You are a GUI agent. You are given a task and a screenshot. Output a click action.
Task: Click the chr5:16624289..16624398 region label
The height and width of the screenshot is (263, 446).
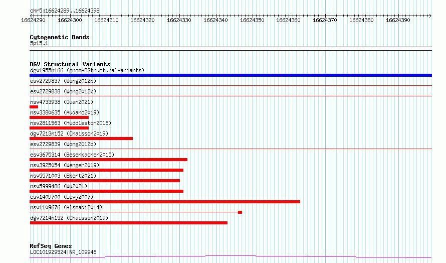tap(65, 11)
